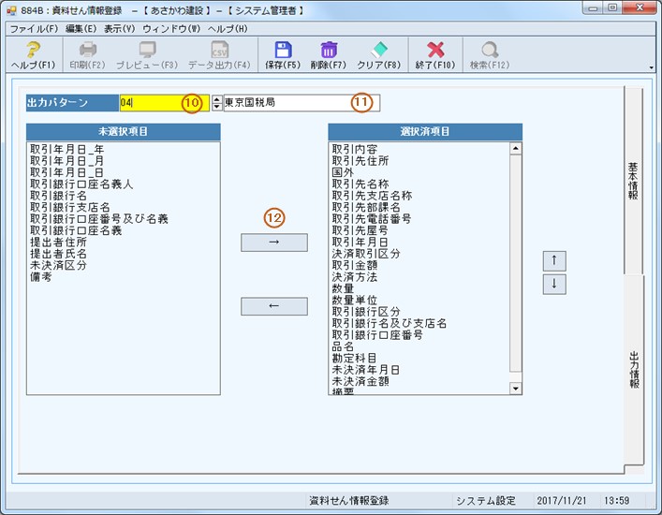Click the right arrow button to add item
The image size is (662, 515).
tap(273, 243)
